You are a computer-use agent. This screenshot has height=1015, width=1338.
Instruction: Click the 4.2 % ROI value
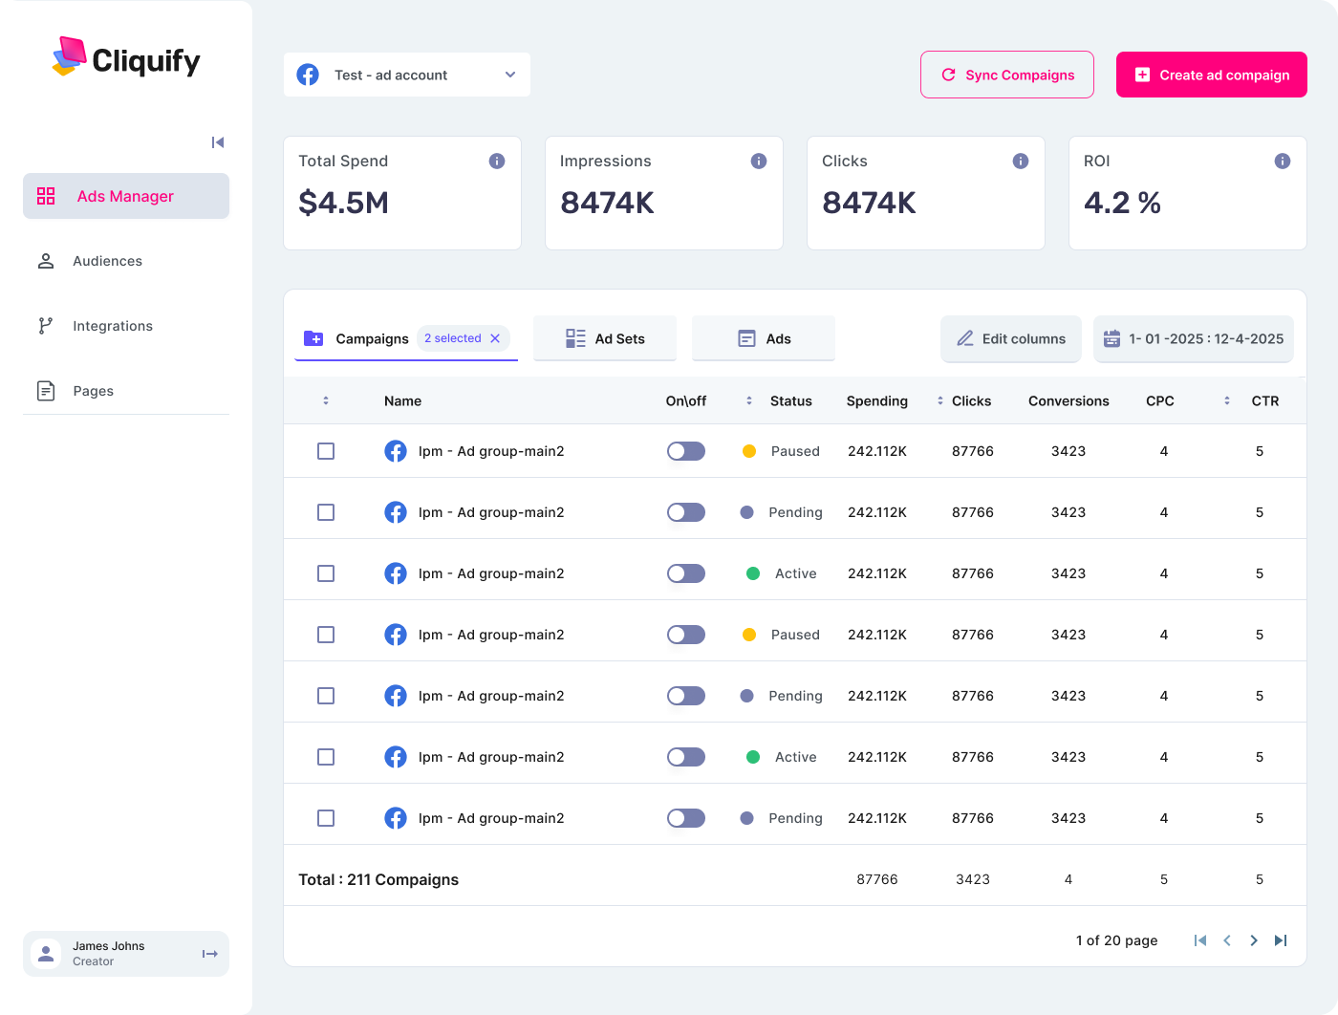(1122, 203)
